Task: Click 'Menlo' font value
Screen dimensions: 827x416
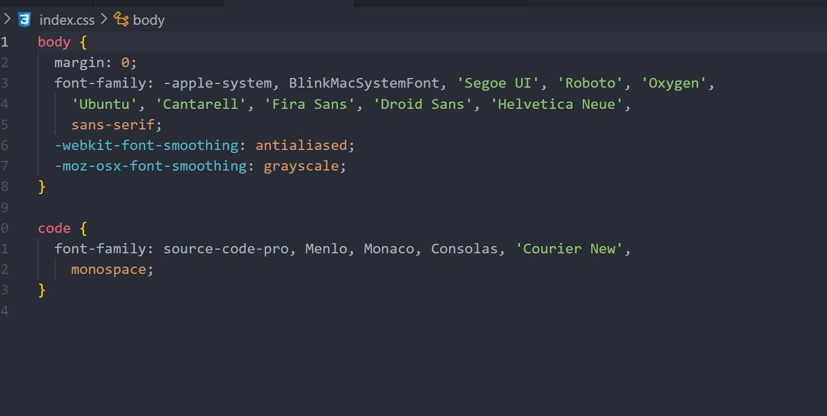Action: [x=326, y=249]
